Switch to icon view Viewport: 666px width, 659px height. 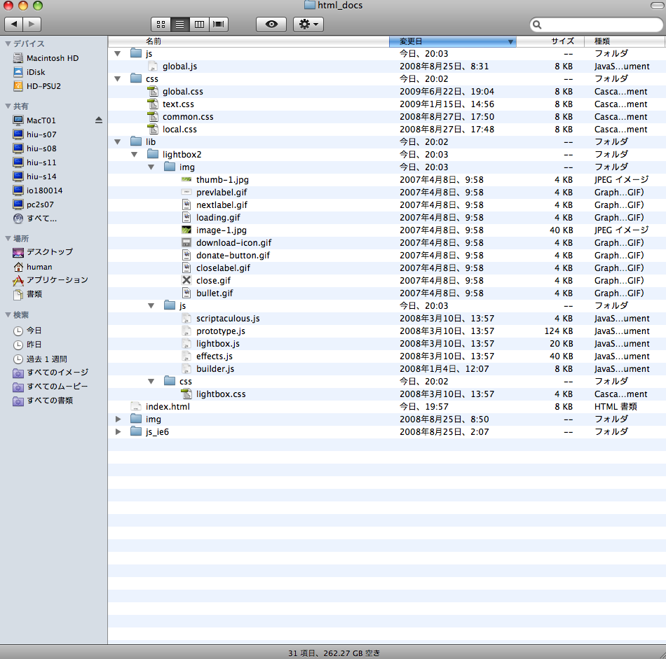161,25
